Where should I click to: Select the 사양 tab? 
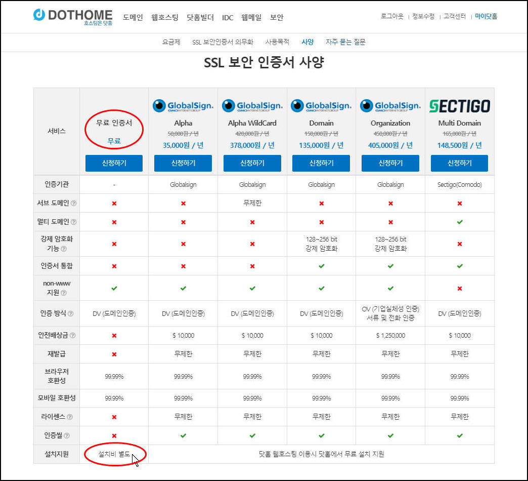pyautogui.click(x=307, y=42)
